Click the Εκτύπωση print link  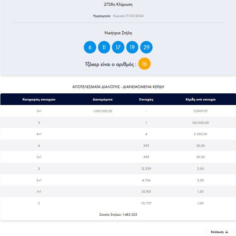click(x=217, y=232)
